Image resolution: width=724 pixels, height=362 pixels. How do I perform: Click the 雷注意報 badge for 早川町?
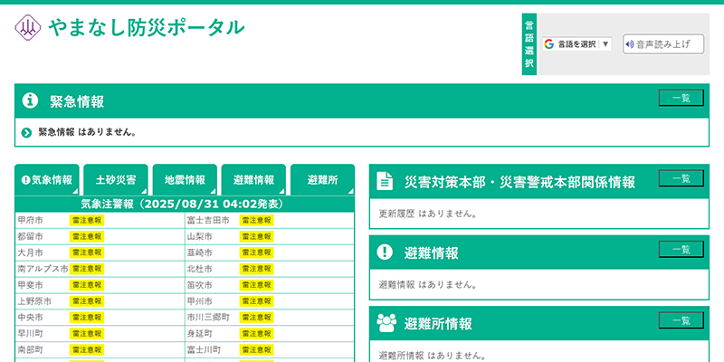87,333
